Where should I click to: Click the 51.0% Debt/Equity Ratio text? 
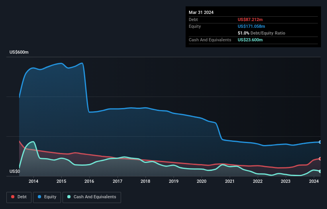[x=261, y=33]
